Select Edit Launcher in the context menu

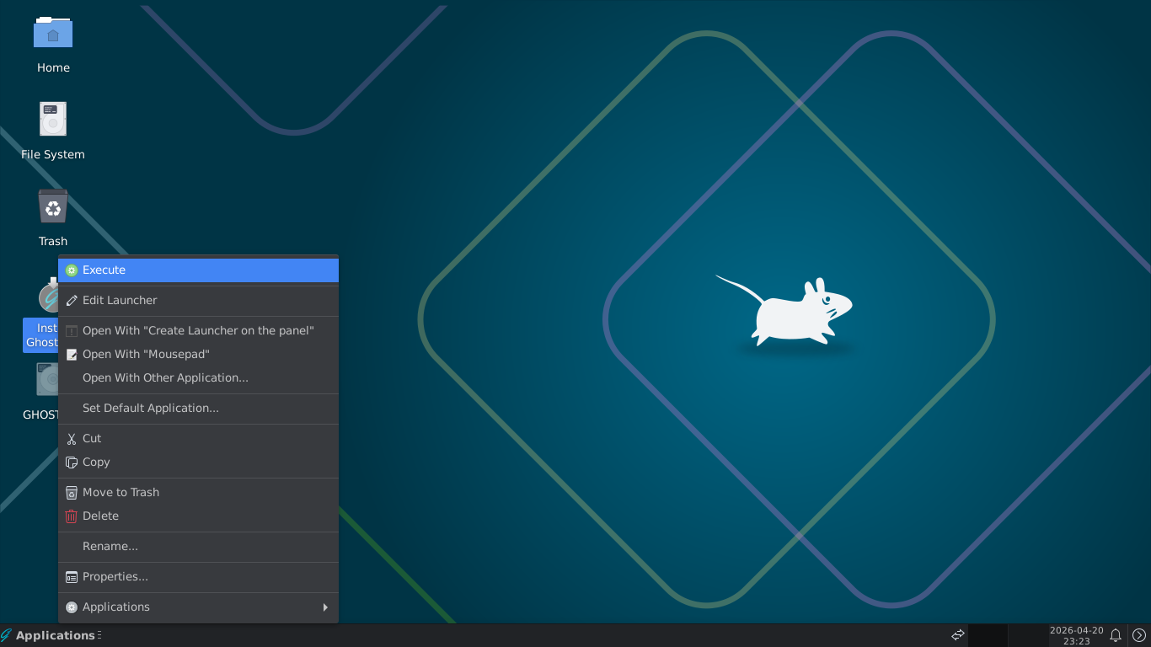[x=198, y=301]
